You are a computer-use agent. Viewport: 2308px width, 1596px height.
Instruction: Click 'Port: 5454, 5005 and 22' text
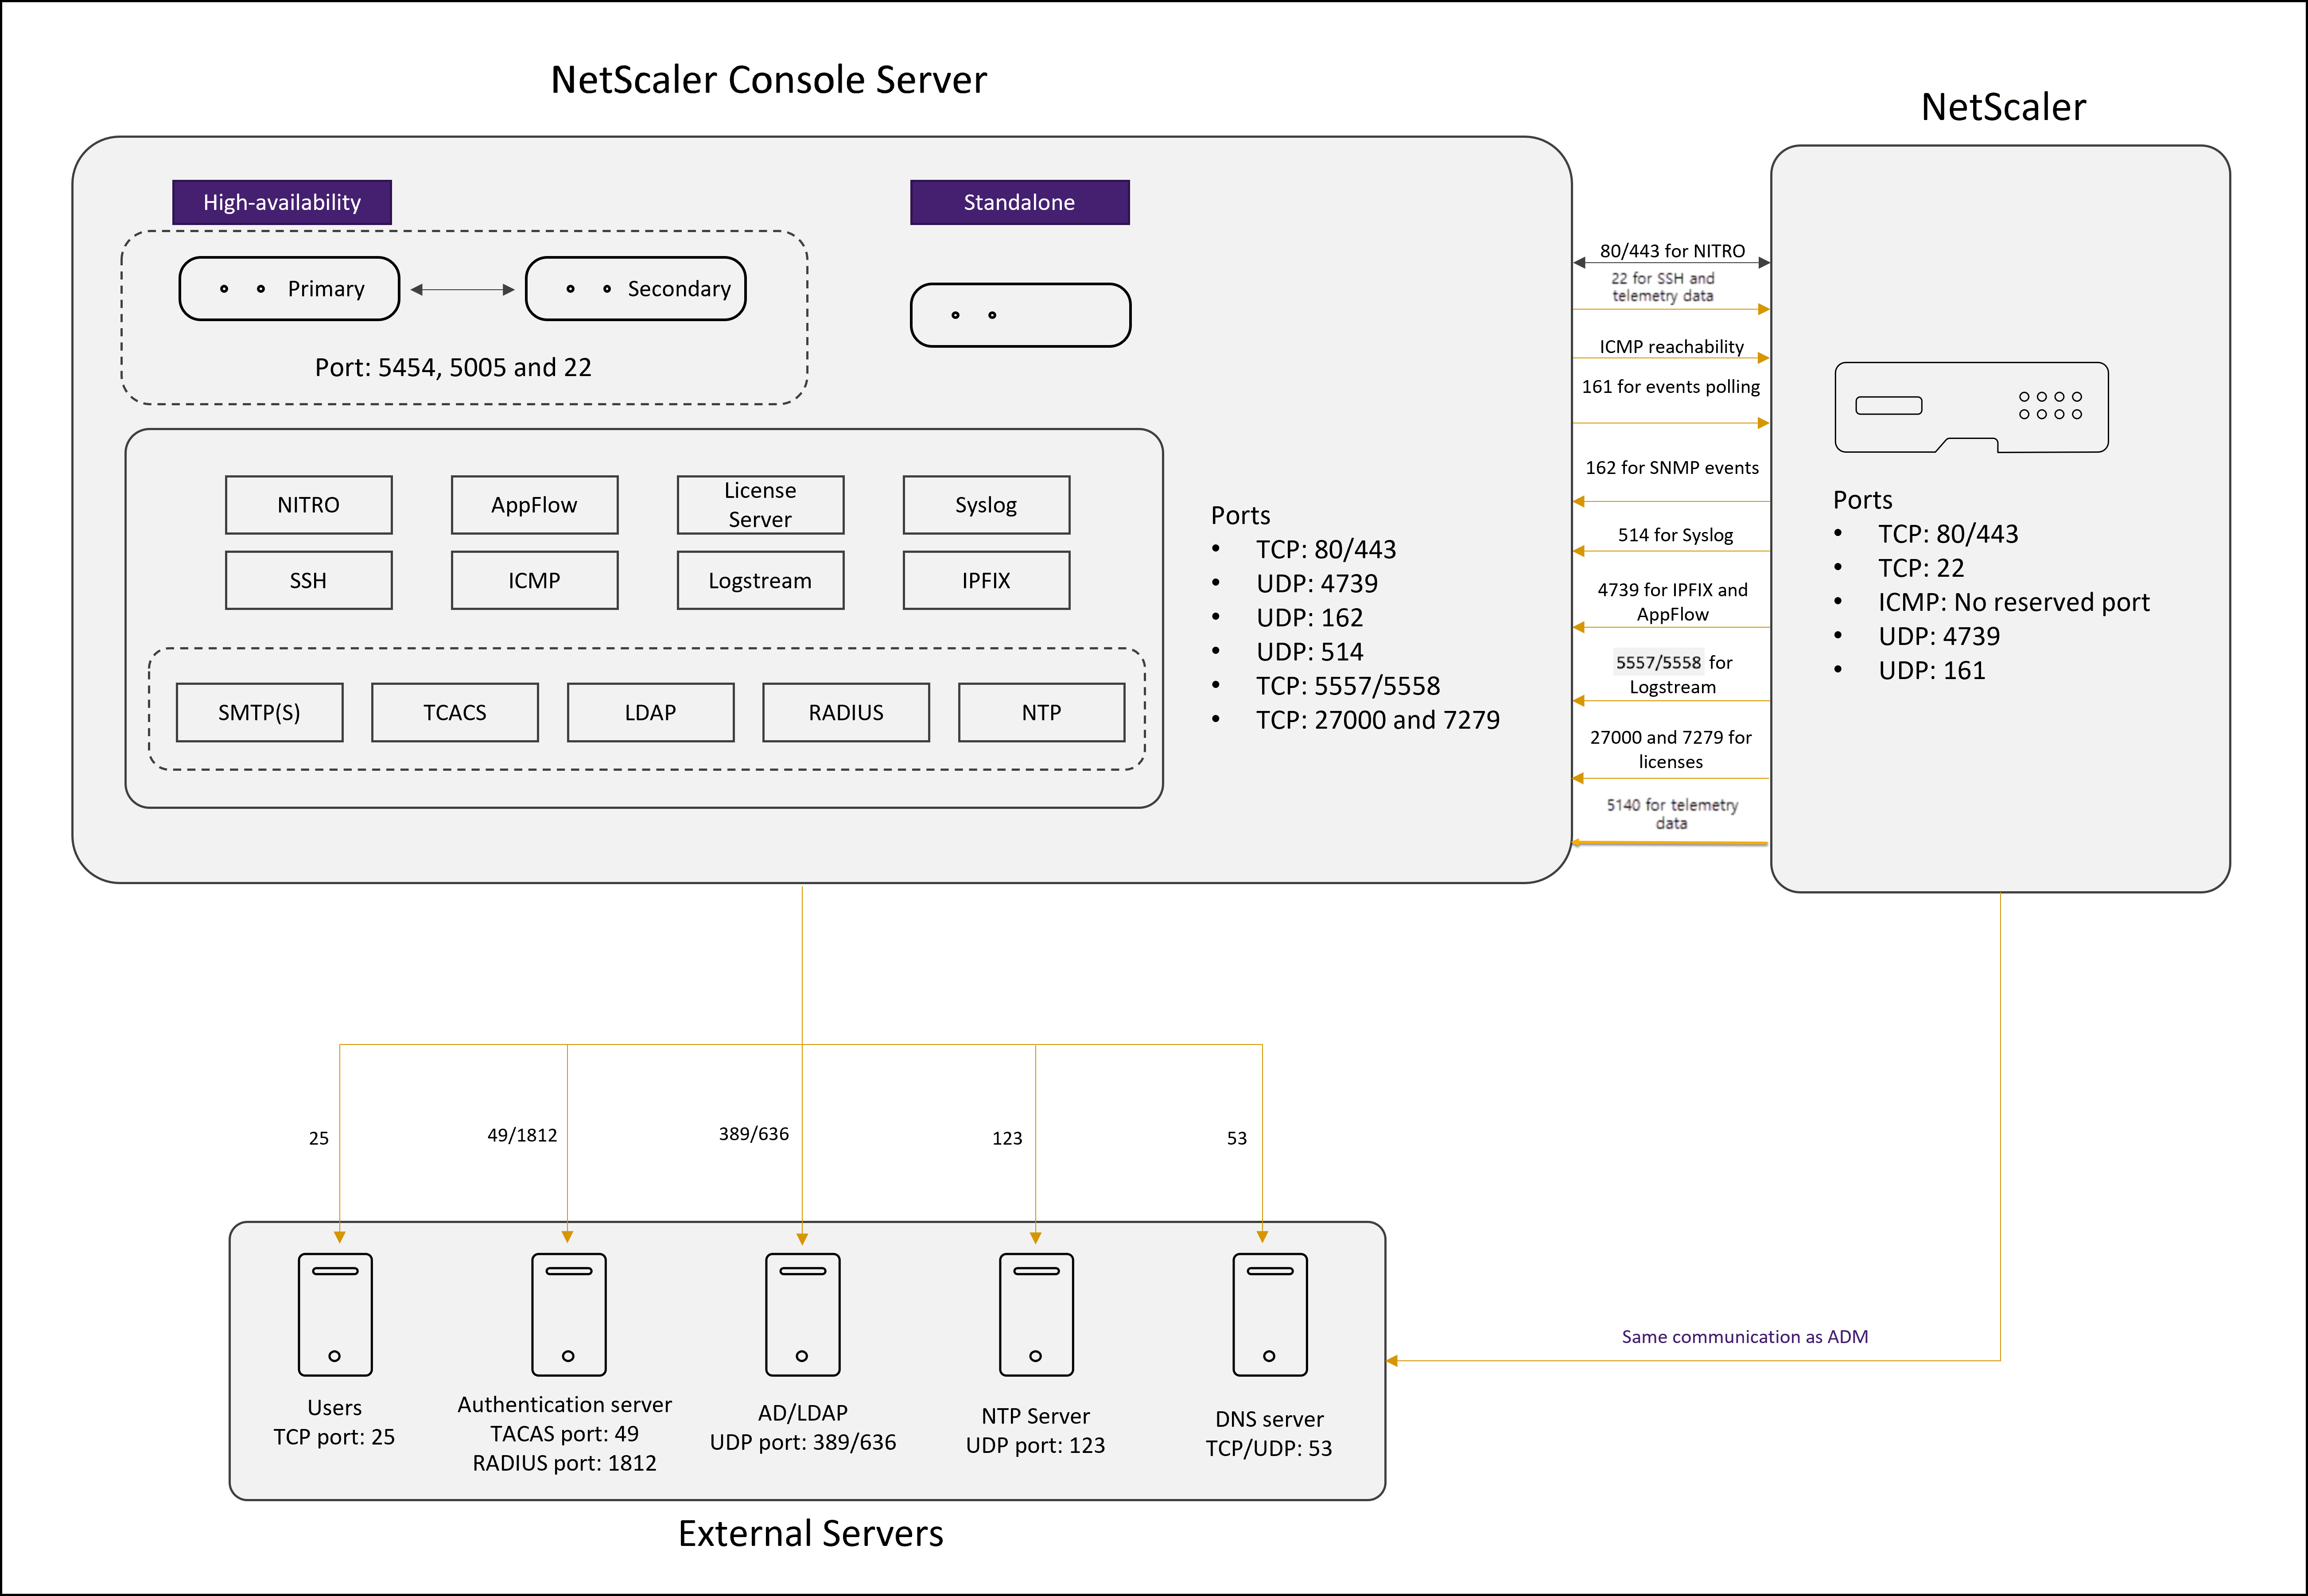point(453,367)
